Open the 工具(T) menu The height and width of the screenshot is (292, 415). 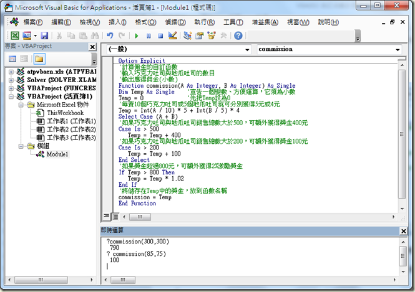[x=233, y=22]
